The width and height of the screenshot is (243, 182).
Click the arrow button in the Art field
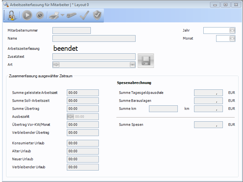point(56,65)
